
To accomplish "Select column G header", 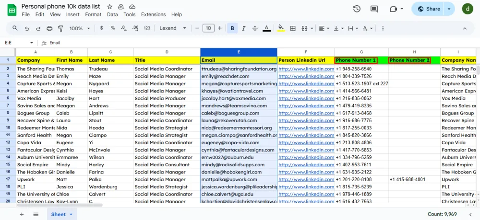I will tap(361, 52).
